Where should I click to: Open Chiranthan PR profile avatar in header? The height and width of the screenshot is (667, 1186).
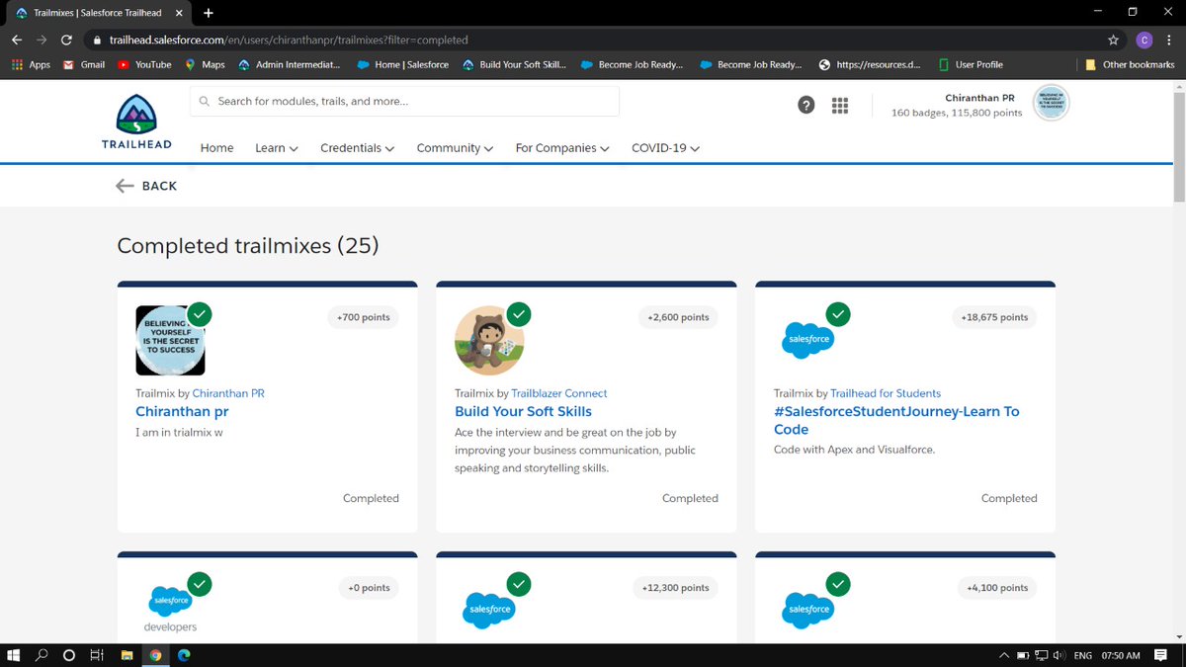pyautogui.click(x=1051, y=104)
